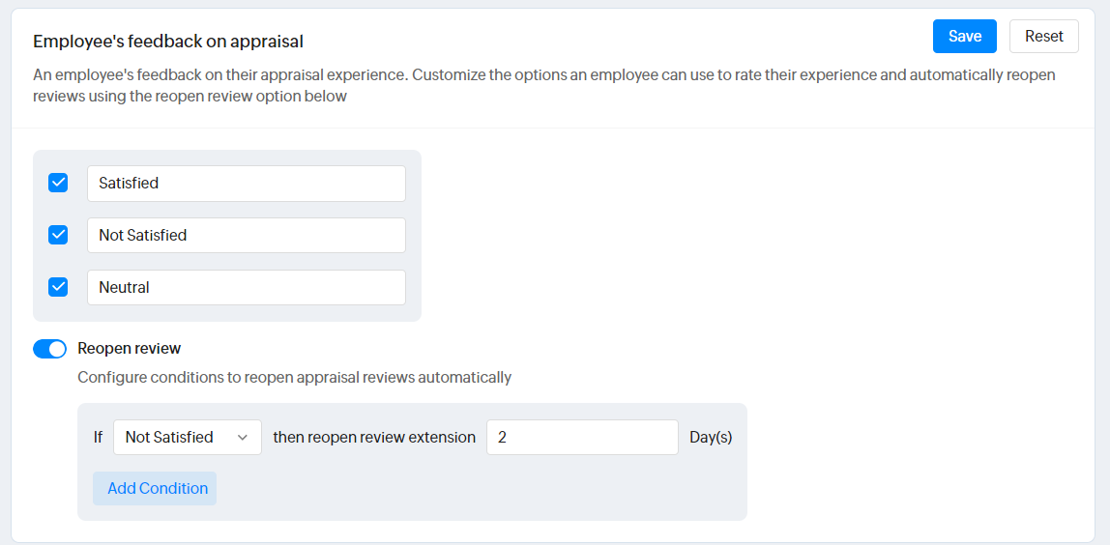1110x545 pixels.
Task: Uncheck the Satisfied option checkbox
Action: (58, 183)
